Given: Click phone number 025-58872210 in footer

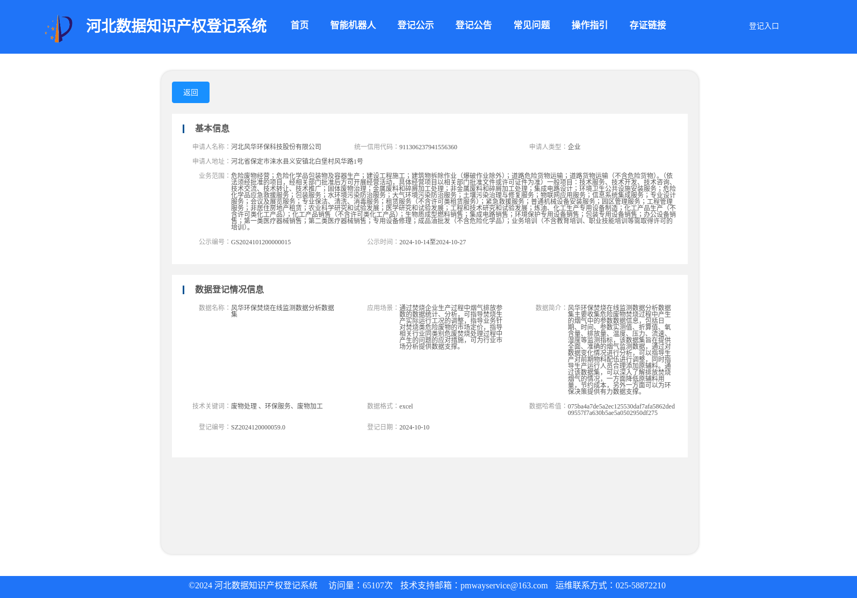Looking at the screenshot, I should click(x=640, y=586).
